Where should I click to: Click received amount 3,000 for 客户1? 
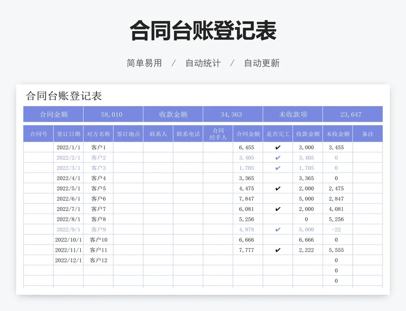click(307, 148)
